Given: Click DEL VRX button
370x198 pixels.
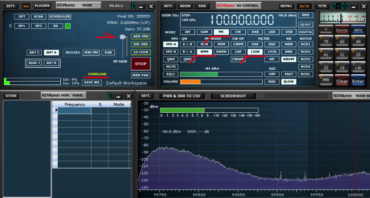Looking at the screenshot, I should (140, 45).
